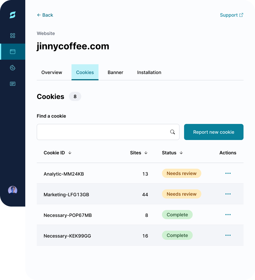Switch to the Overview tab
Image resolution: width=255 pixels, height=280 pixels.
coord(52,72)
